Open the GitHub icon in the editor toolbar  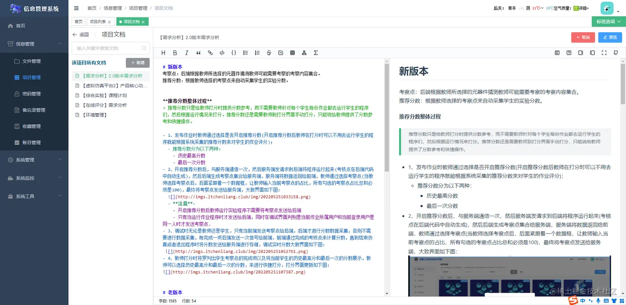pyautogui.click(x=616, y=52)
